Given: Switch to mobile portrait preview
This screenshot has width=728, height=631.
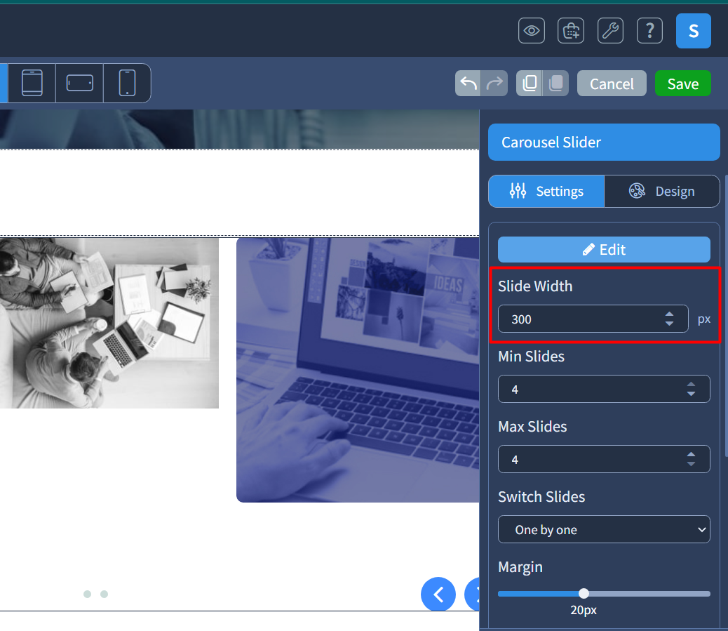Looking at the screenshot, I should tap(127, 83).
